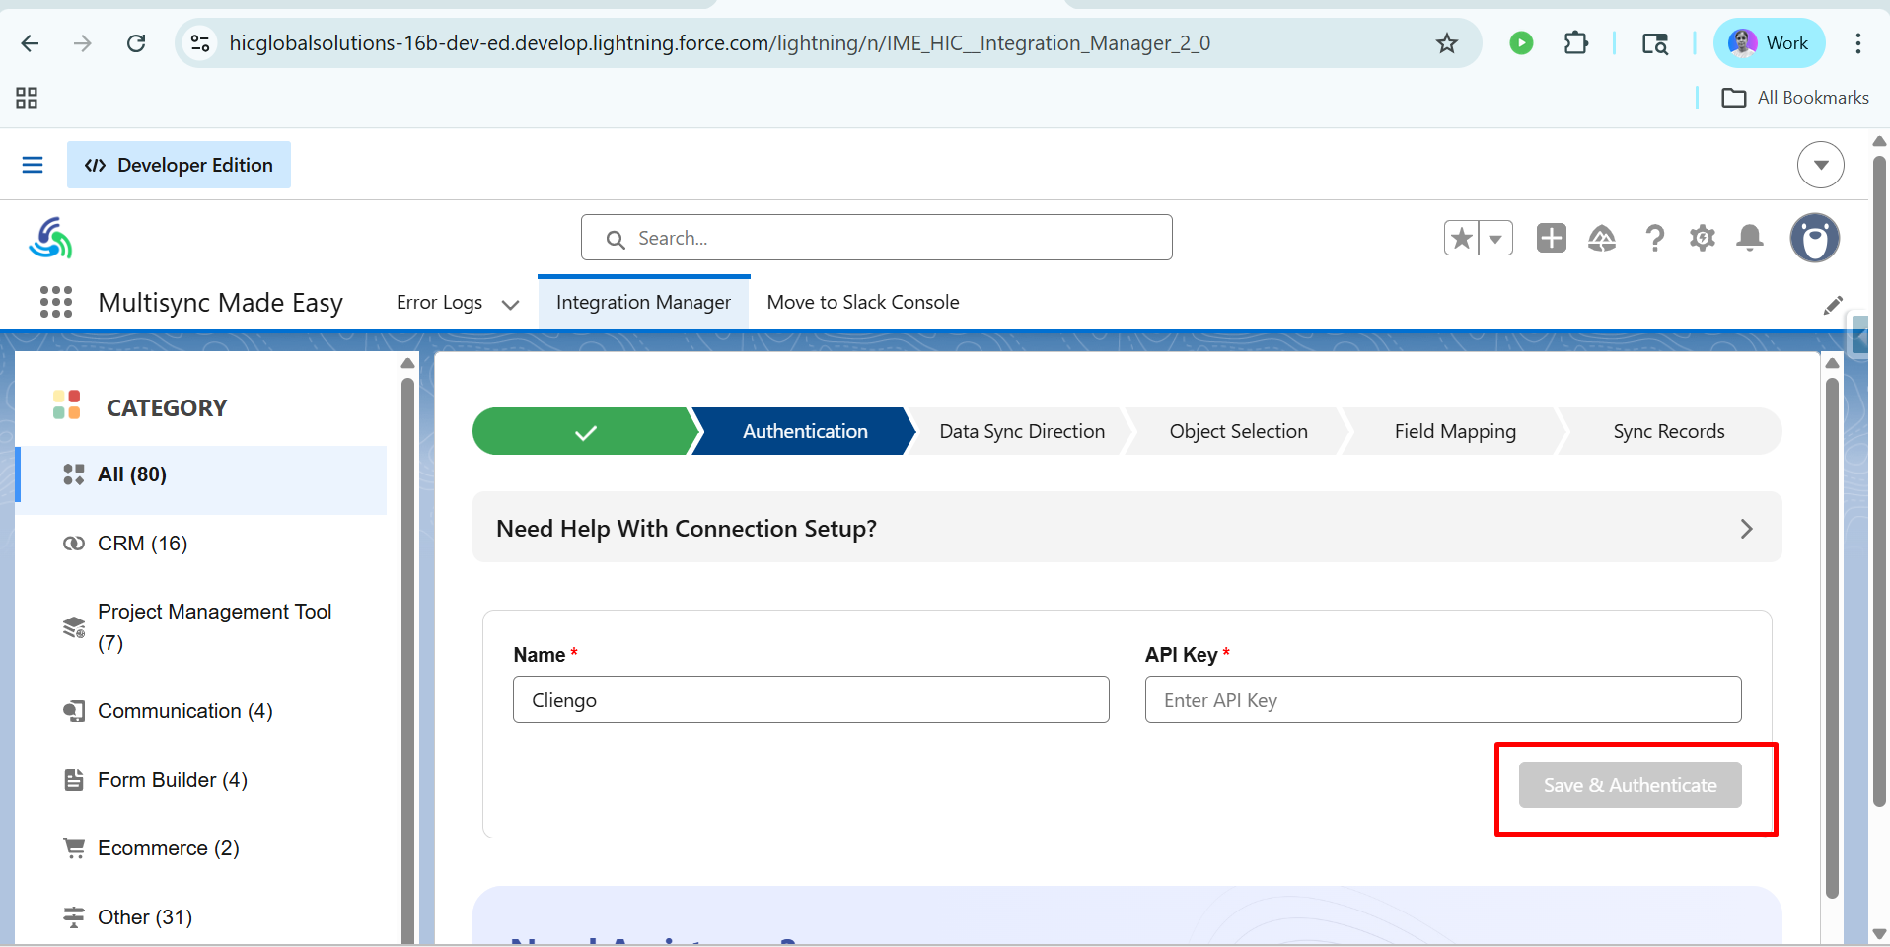Open the App Launcher grid icon
1890x947 pixels.
click(56, 302)
